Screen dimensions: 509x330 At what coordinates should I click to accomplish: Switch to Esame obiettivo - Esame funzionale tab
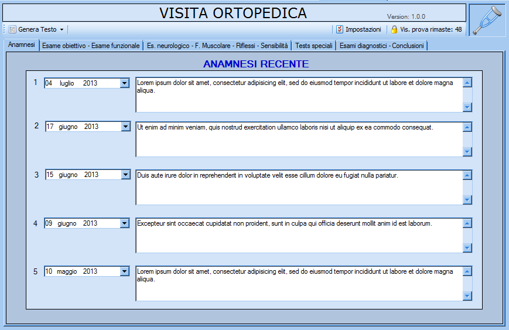coord(91,46)
